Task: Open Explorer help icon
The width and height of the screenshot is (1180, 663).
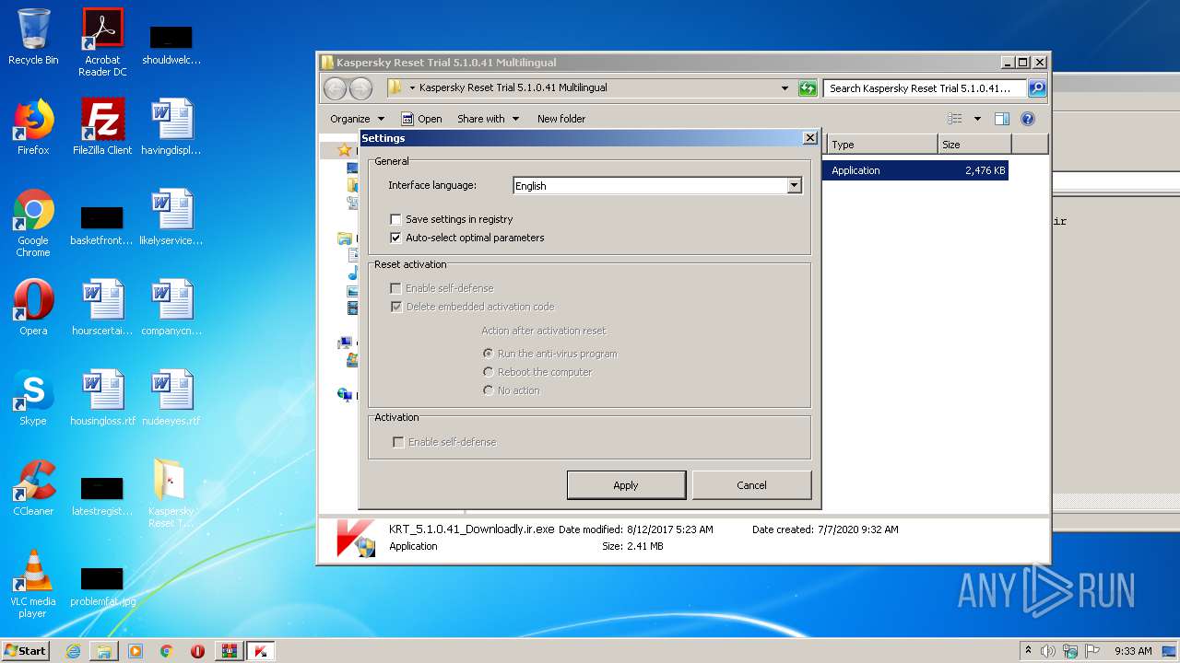Action: pyautogui.click(x=1028, y=119)
